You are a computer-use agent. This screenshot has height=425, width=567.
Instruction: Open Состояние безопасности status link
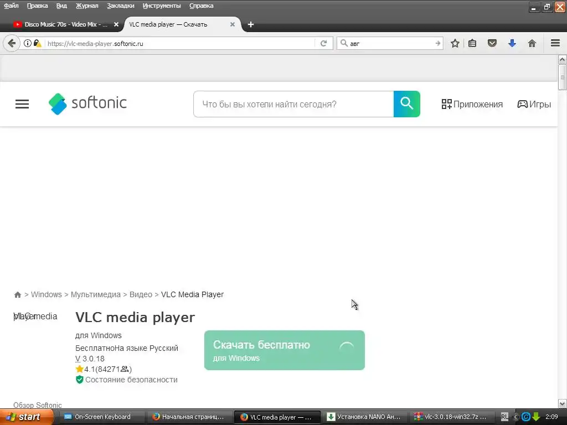click(x=127, y=380)
